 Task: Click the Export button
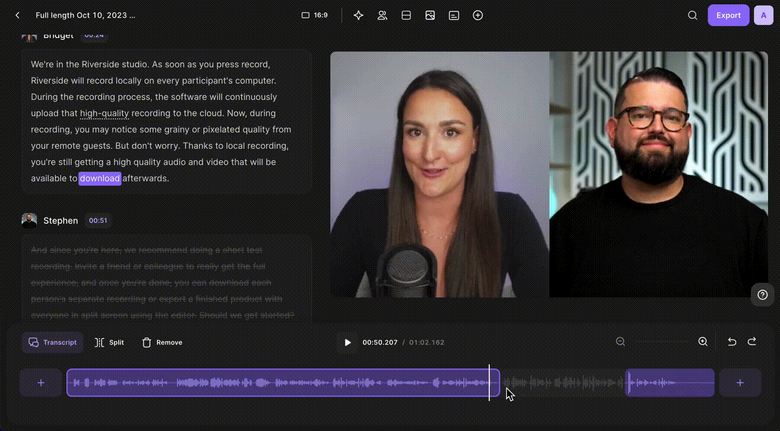[728, 15]
